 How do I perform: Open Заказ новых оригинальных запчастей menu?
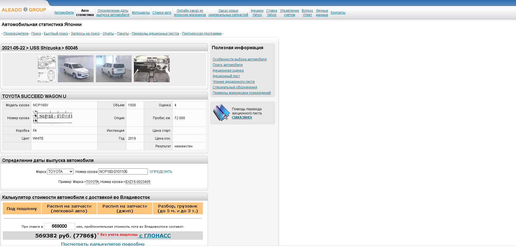pos(228,13)
